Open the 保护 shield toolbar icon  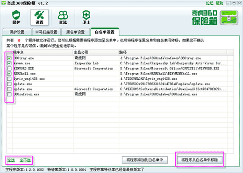click(x=16, y=17)
